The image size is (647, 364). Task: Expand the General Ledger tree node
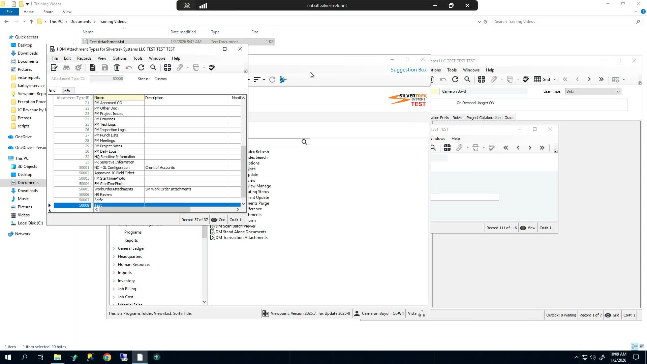114,248
